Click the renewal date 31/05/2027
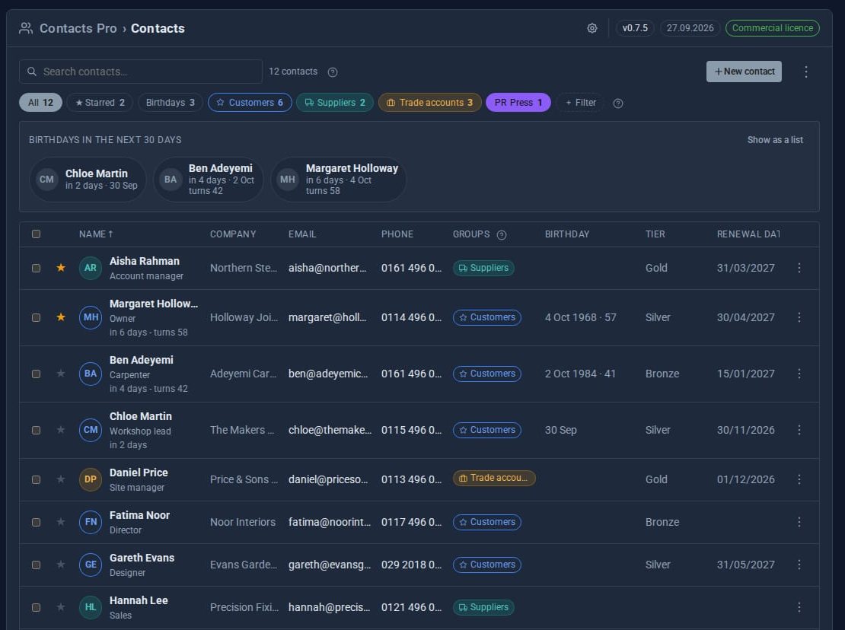 click(x=746, y=565)
